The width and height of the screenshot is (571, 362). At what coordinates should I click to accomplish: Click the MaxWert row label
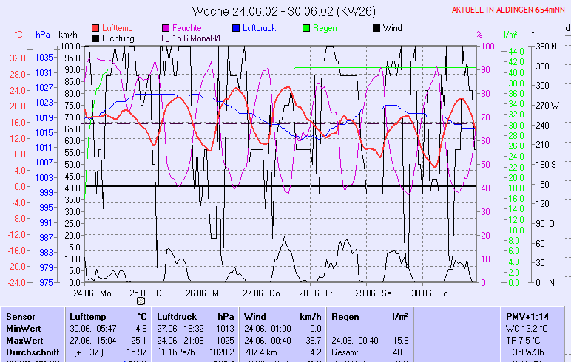(x=23, y=340)
